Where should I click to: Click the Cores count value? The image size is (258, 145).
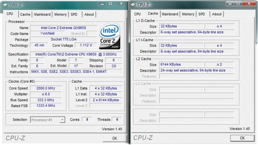(87, 120)
